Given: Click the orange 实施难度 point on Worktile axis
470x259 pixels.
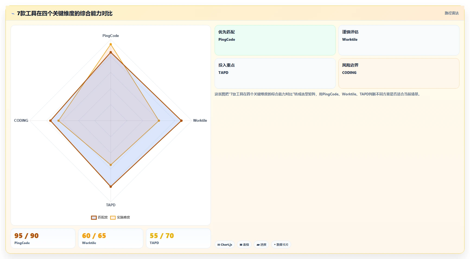Looking at the screenshot, I should click(x=159, y=121).
